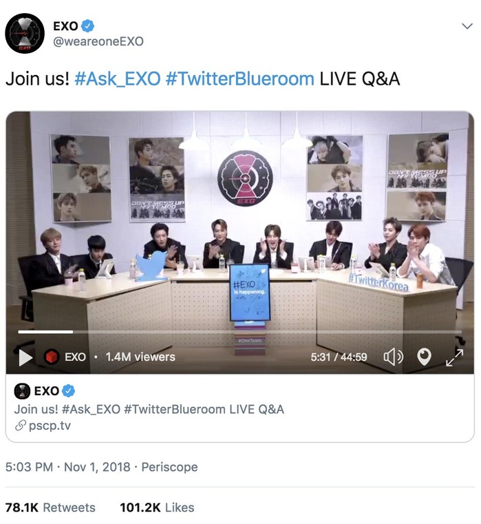Expand video to fullscreen
Screen dimensions: 481x524
(455, 357)
